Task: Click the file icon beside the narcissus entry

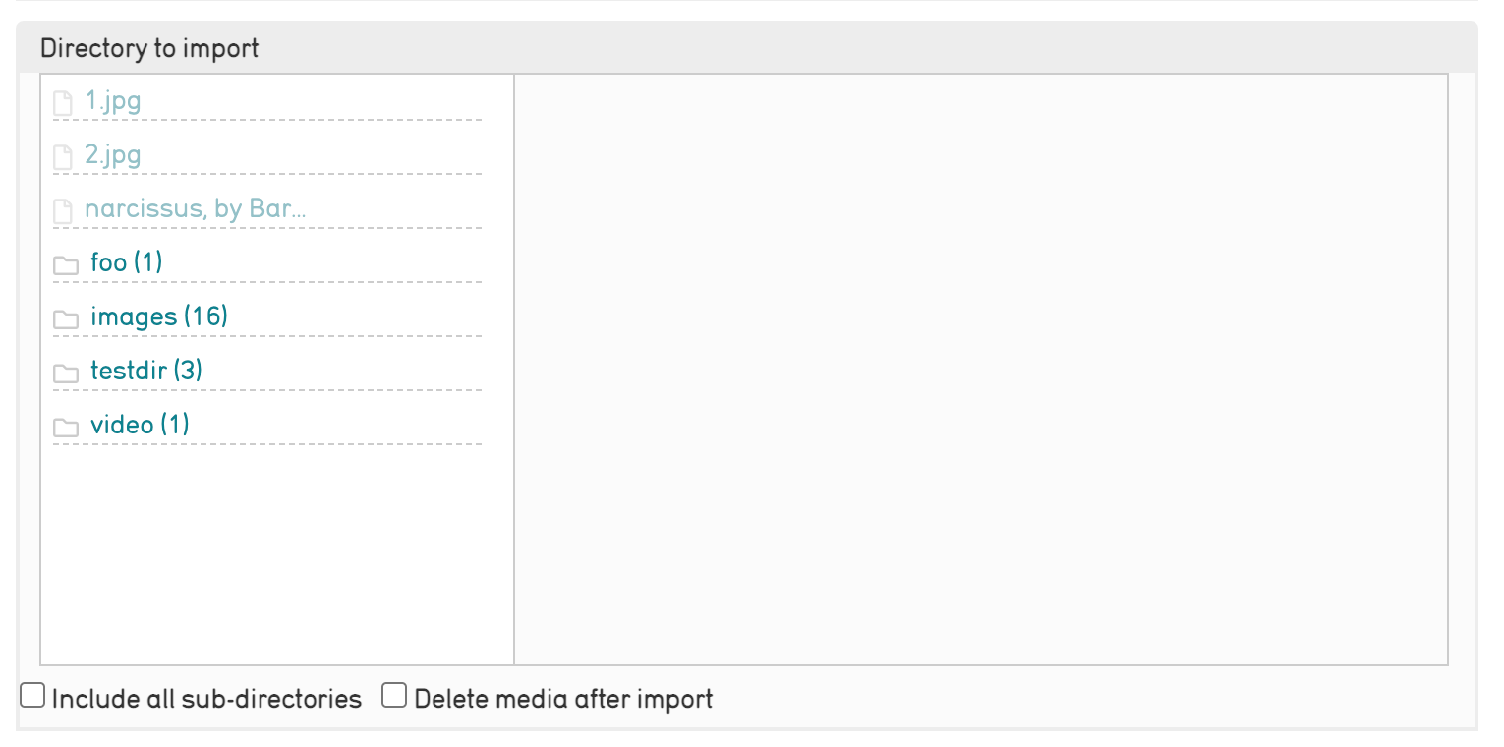Action: coord(63,211)
